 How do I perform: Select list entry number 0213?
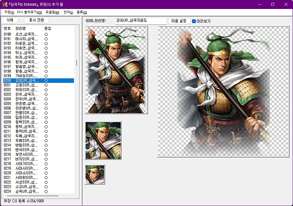tap(39, 141)
